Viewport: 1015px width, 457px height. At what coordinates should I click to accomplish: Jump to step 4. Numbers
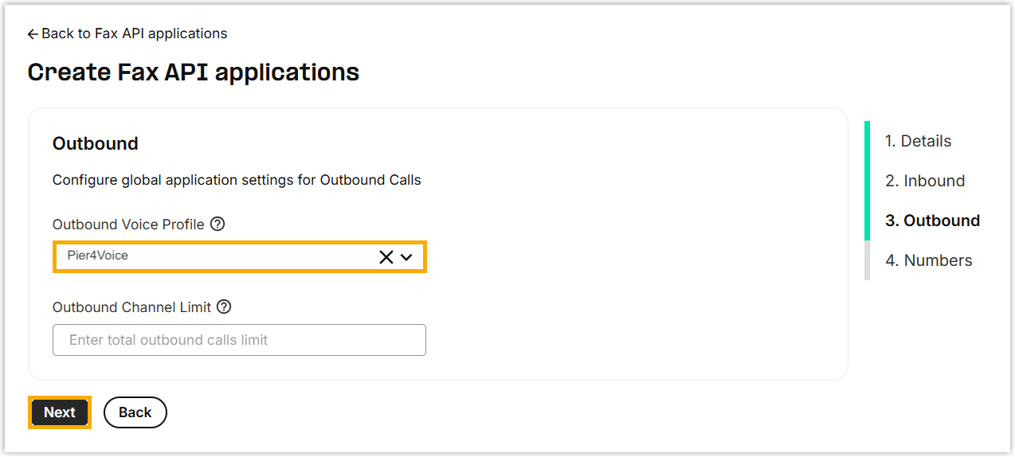[928, 260]
